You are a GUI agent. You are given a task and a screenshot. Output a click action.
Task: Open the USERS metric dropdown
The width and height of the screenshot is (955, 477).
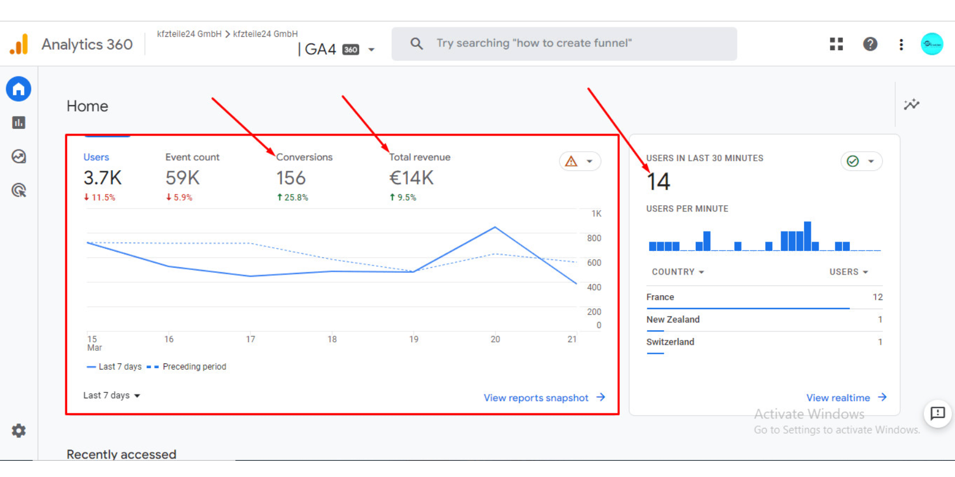(848, 272)
